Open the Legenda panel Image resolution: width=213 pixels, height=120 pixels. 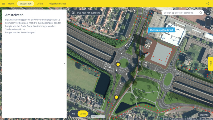204,115
